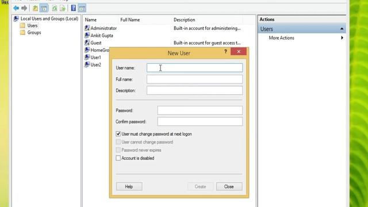Click the Help button in the New User dialog
Viewport: 368px width, 207px height.
[129, 186]
